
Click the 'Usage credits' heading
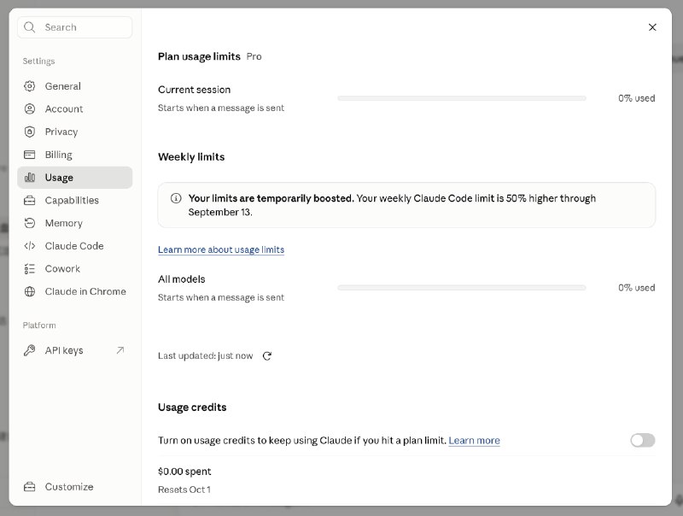[x=192, y=407]
